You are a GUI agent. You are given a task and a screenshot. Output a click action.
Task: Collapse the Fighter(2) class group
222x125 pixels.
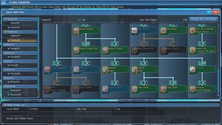click(20, 32)
